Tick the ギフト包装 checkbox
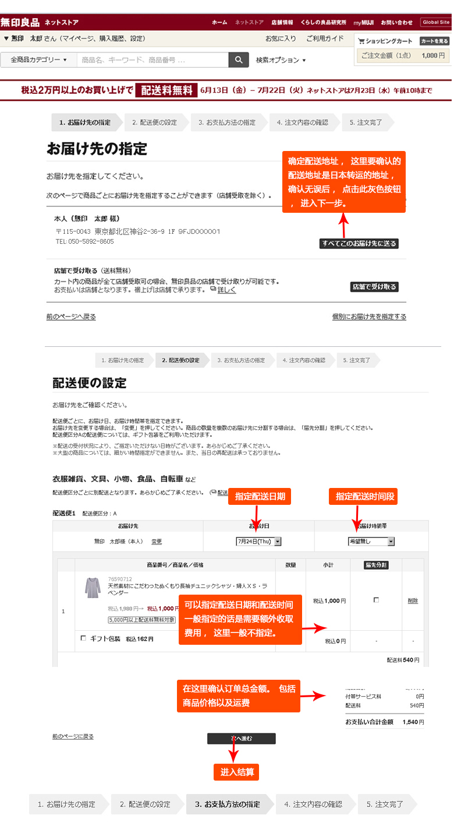The image size is (461, 822). point(83,638)
